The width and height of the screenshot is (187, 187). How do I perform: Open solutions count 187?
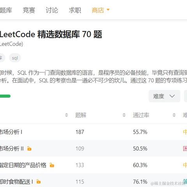80,132
